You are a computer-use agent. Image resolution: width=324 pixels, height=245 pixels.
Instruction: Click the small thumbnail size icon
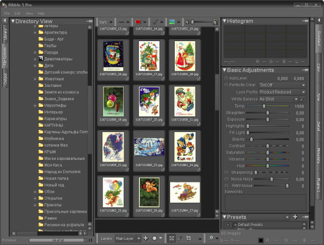click(x=187, y=22)
